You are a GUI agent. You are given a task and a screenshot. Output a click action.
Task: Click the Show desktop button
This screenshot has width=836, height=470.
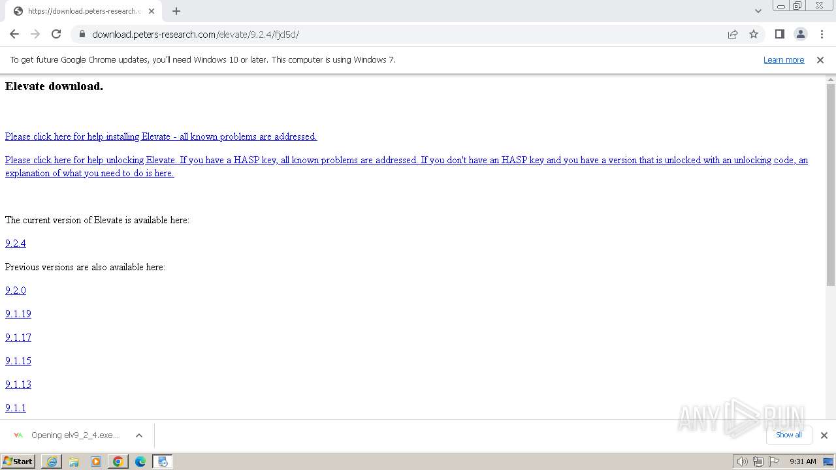829,462
